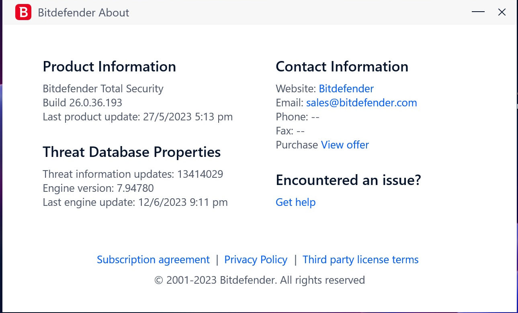Select the Build 26.0.36.193 text line
The height and width of the screenshot is (313, 518).
point(82,103)
